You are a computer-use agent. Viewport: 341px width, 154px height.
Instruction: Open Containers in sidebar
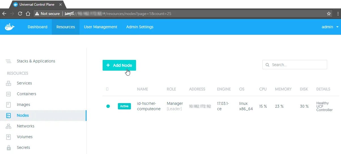tap(27, 94)
